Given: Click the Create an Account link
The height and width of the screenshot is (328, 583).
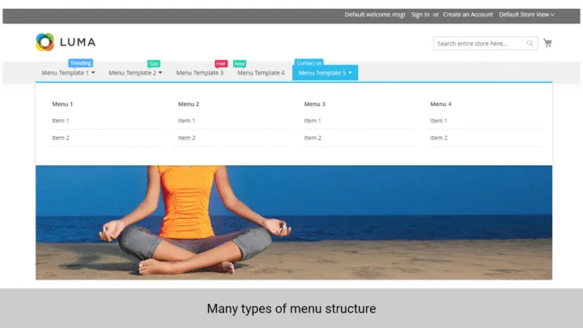Looking at the screenshot, I should pyautogui.click(x=467, y=15).
